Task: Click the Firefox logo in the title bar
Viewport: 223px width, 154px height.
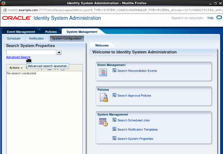Action: (3, 3)
